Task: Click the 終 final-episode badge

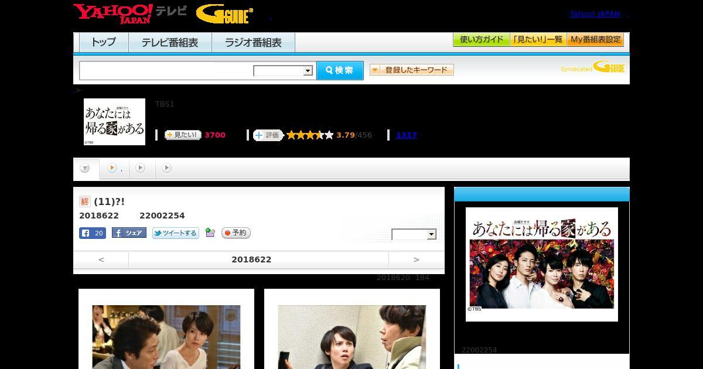Action: pos(85,201)
